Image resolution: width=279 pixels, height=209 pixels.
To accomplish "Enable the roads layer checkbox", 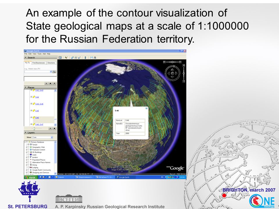I will (x=28, y=155).
